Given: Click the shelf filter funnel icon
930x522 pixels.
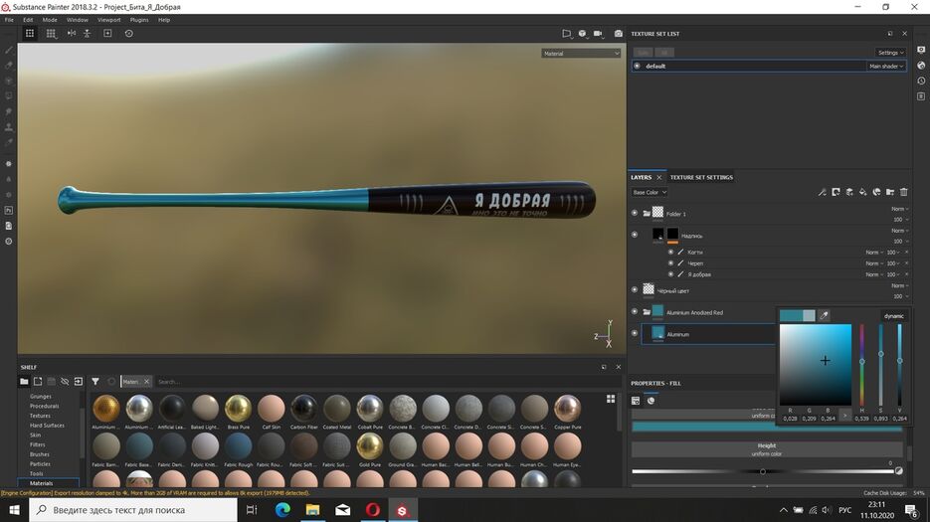Looking at the screenshot, I should pos(95,382).
